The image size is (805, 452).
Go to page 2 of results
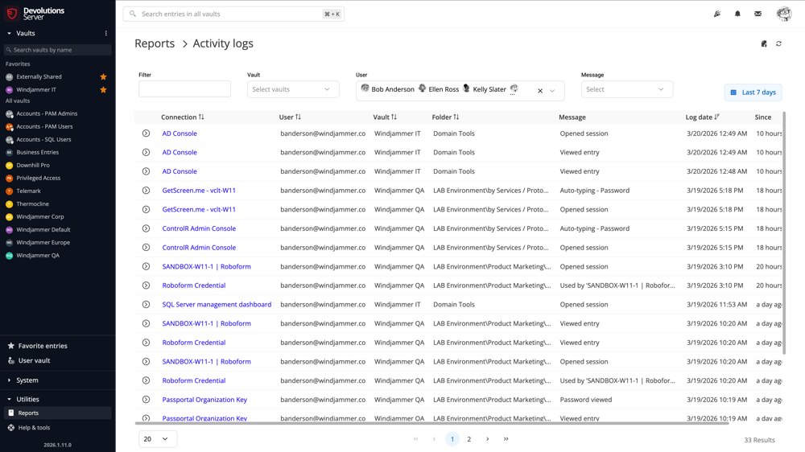coord(469,439)
